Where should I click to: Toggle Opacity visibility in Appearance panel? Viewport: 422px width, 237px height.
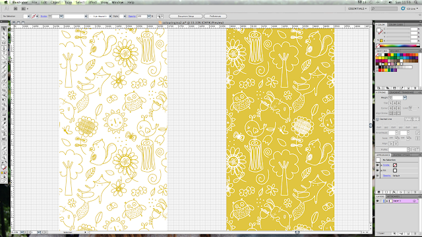378,176
